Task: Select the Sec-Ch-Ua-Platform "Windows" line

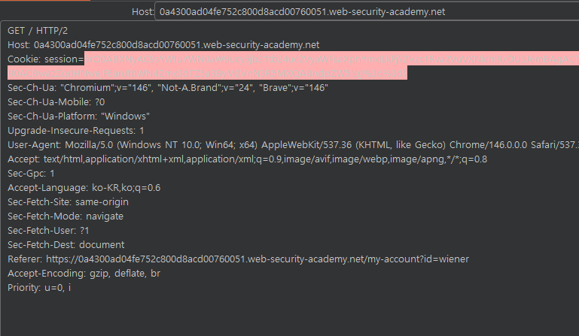Action: point(79,117)
